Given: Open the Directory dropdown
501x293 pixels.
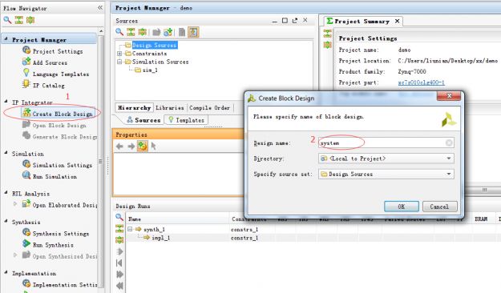Looking at the screenshot, I should pos(449,159).
